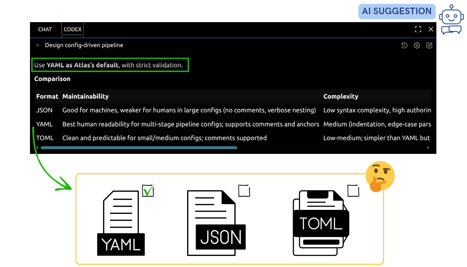This screenshot has height=267, width=467.
Task: Go back from Design config-driven pipeline
Action: click(38, 45)
